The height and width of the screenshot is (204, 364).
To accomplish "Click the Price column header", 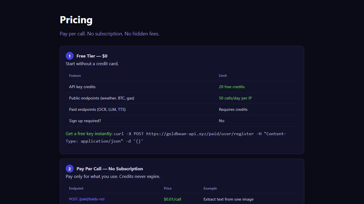I will coord(168,188).
